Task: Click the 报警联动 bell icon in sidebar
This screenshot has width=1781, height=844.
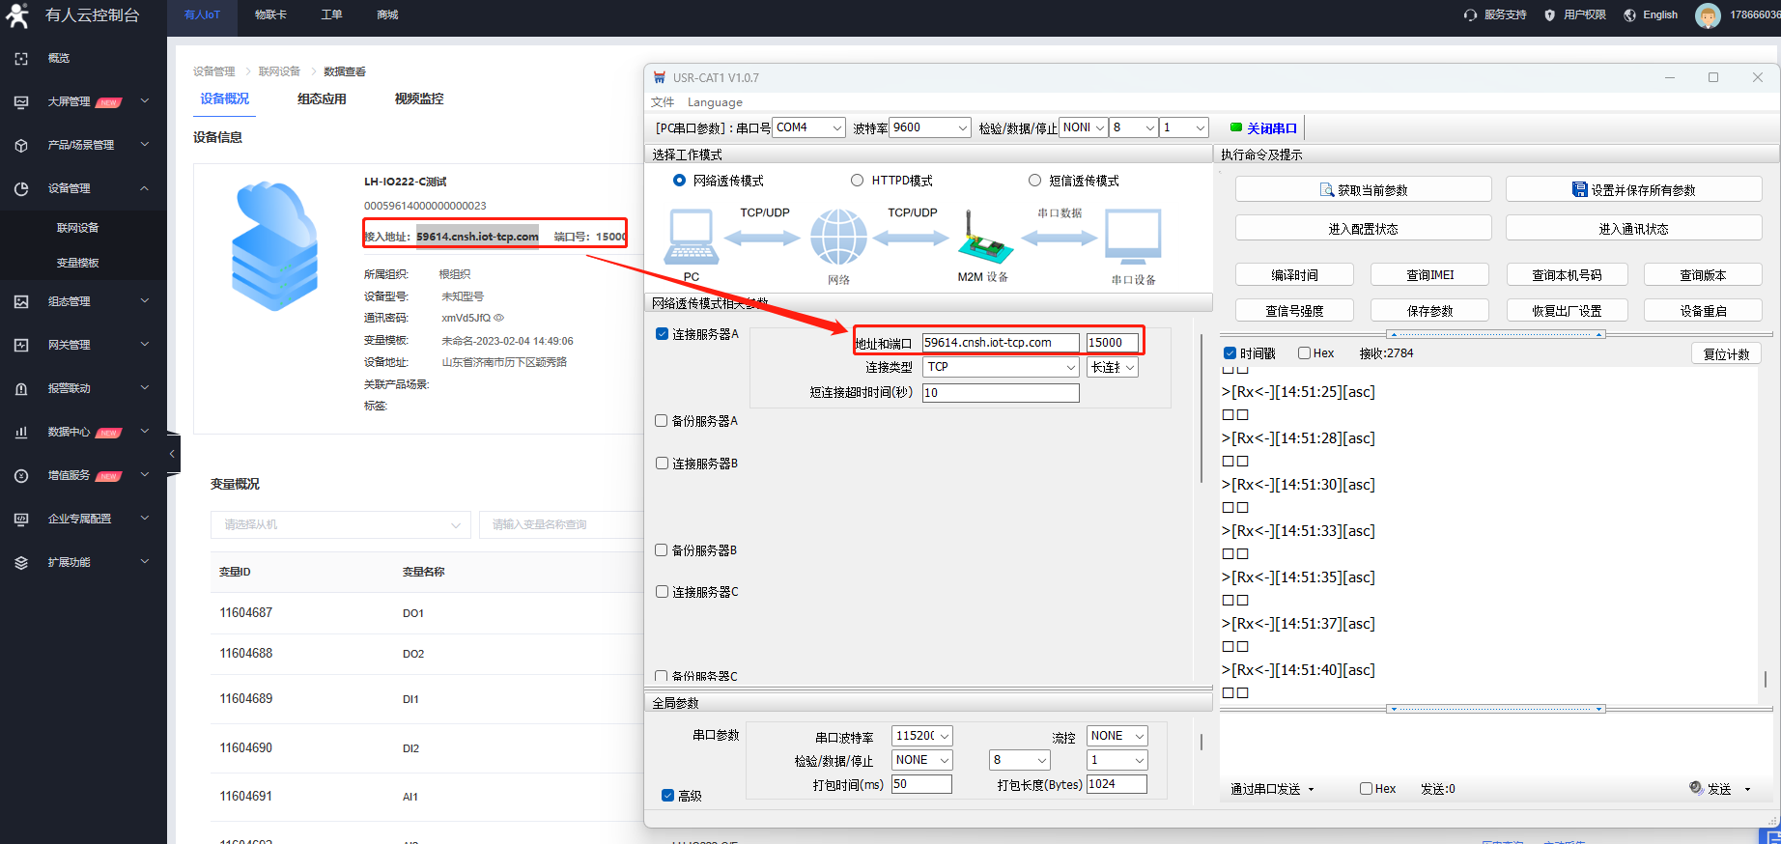Action: [x=21, y=389]
